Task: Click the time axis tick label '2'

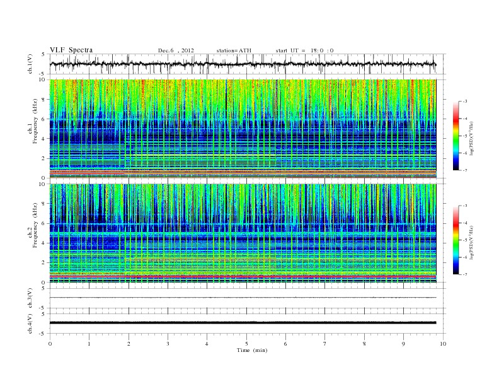Action: [x=129, y=344]
